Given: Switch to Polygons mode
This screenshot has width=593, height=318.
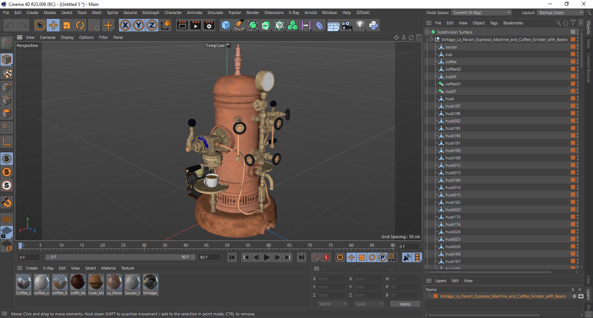Looking at the screenshot, I should click(7, 114).
